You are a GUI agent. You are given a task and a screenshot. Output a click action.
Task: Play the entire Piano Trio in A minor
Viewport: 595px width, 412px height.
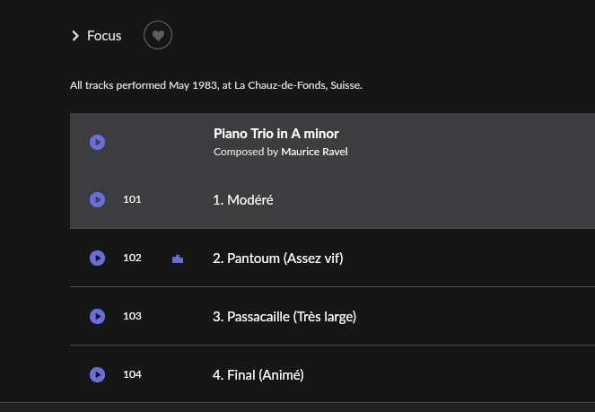pyautogui.click(x=97, y=142)
